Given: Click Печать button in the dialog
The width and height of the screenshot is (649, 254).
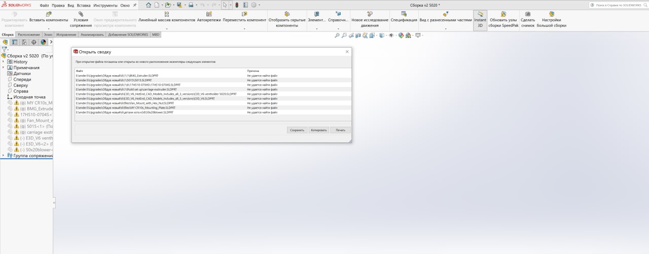Looking at the screenshot, I should pos(340,130).
